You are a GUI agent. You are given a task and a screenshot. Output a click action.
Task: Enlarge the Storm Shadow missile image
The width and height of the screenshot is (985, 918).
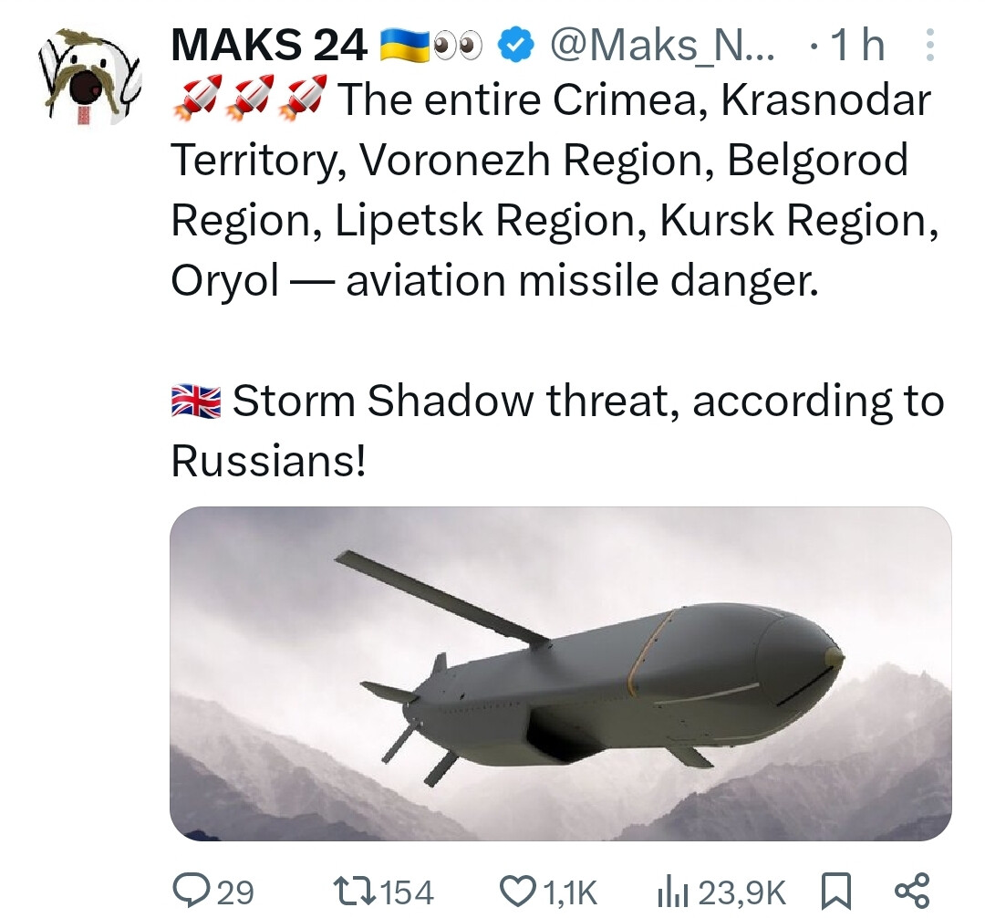coord(560,673)
